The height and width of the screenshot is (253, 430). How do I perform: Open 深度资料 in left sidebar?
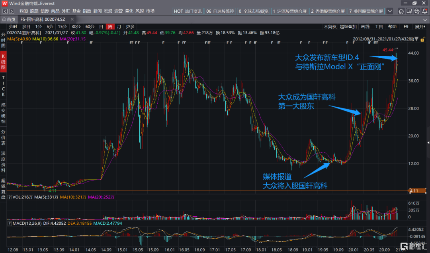click(x=3, y=162)
